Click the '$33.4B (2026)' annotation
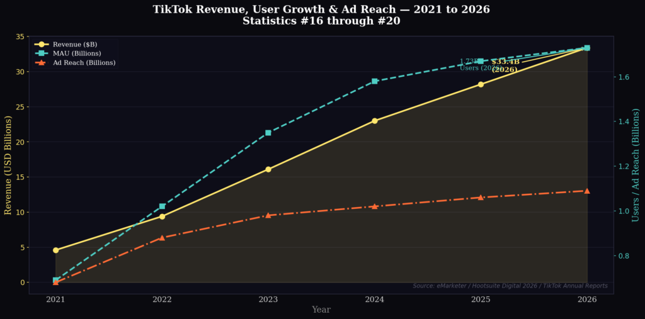645x319 pixels. 505,66
